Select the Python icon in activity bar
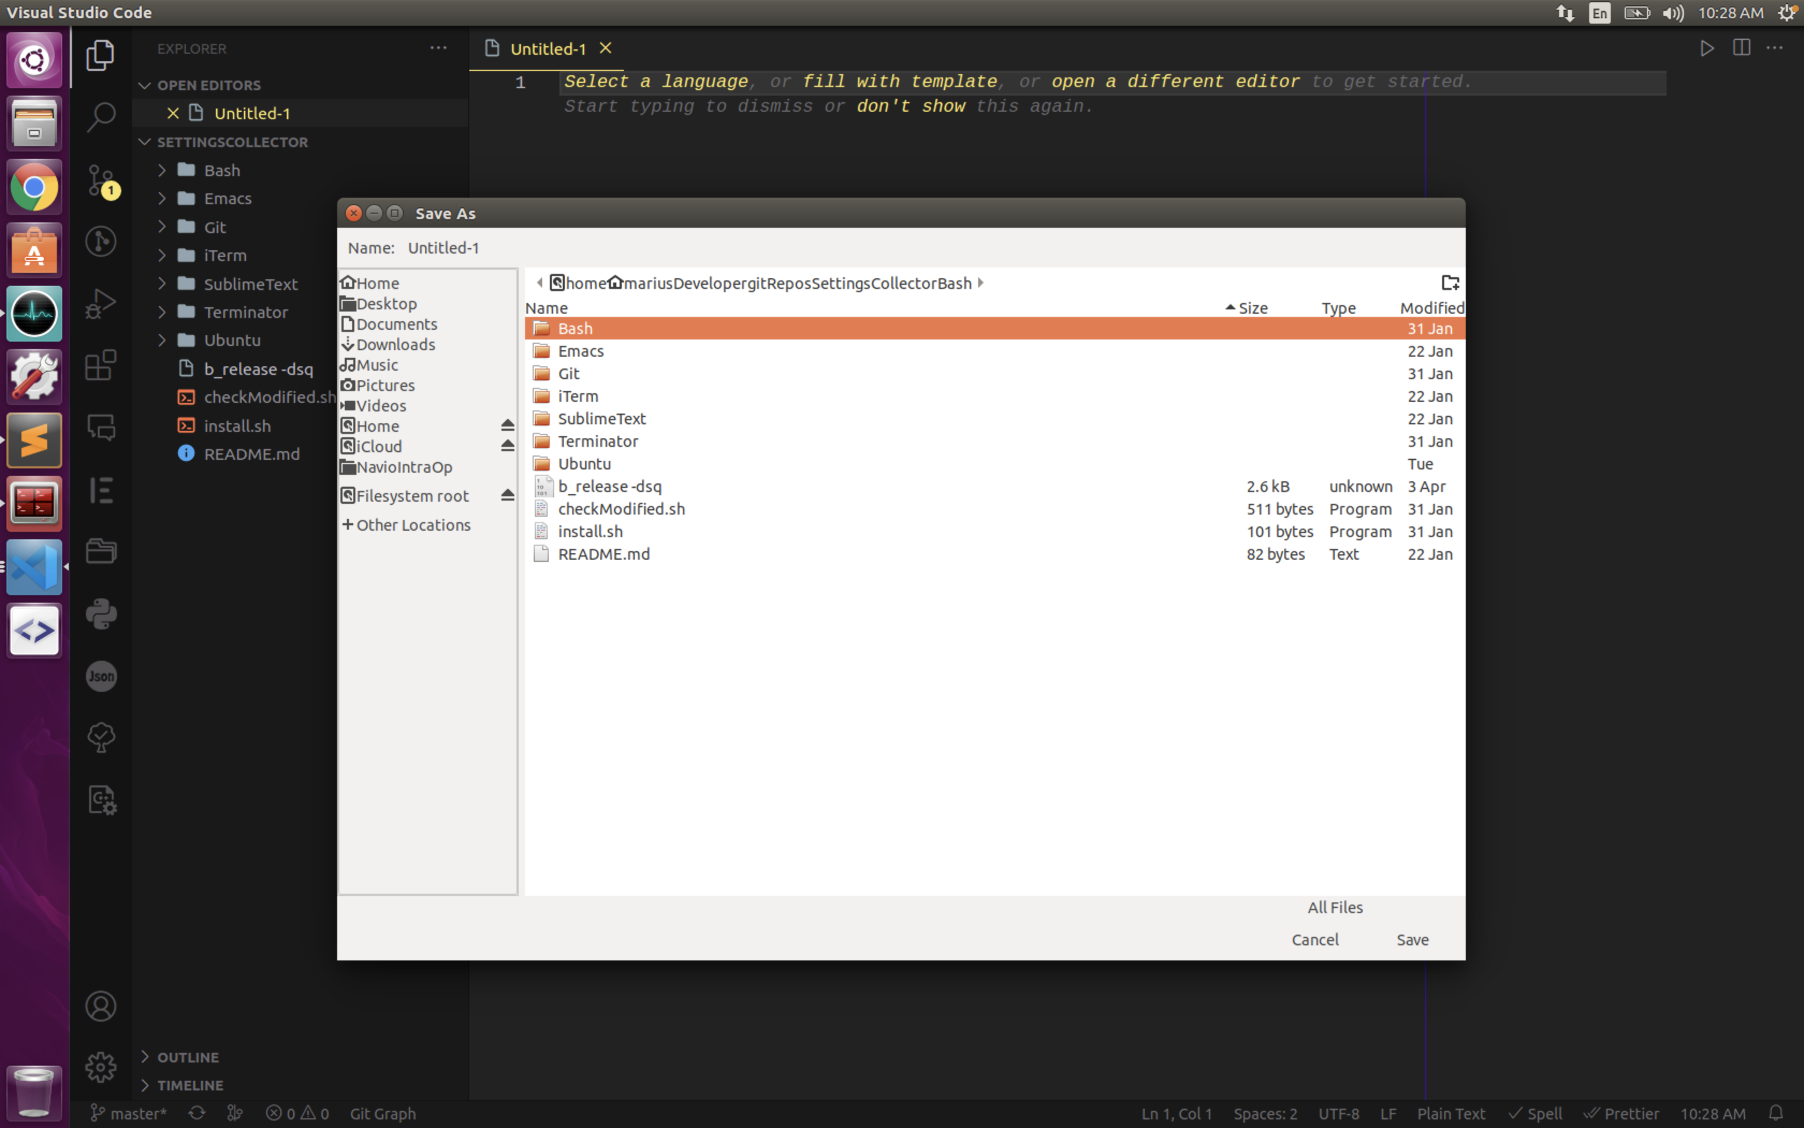The height and width of the screenshot is (1128, 1804). (x=101, y=613)
